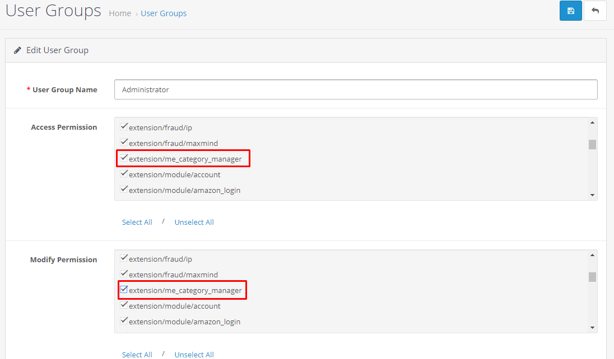Click the Home breadcrumb link
This screenshot has width=614, height=359.
click(x=120, y=13)
